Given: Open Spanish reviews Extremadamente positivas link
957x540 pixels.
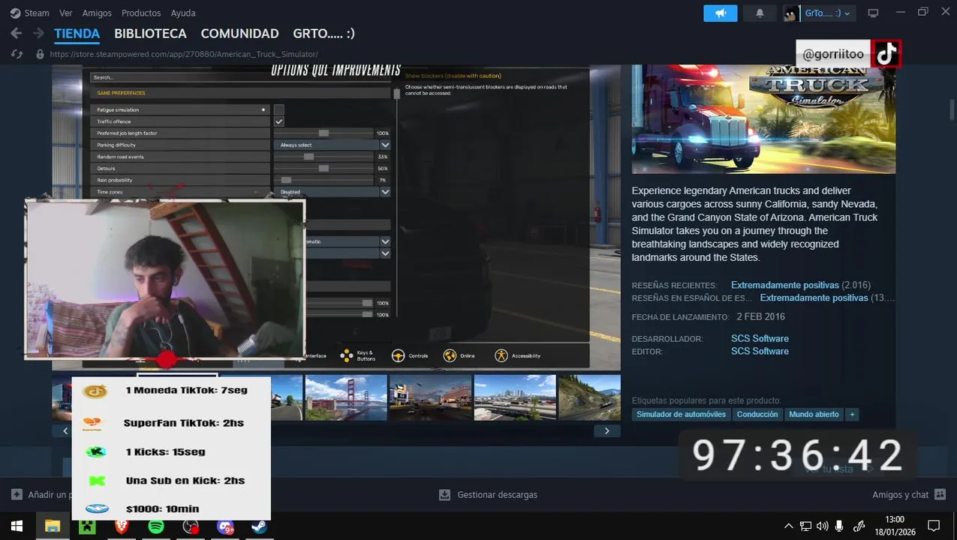Looking at the screenshot, I should [x=814, y=298].
